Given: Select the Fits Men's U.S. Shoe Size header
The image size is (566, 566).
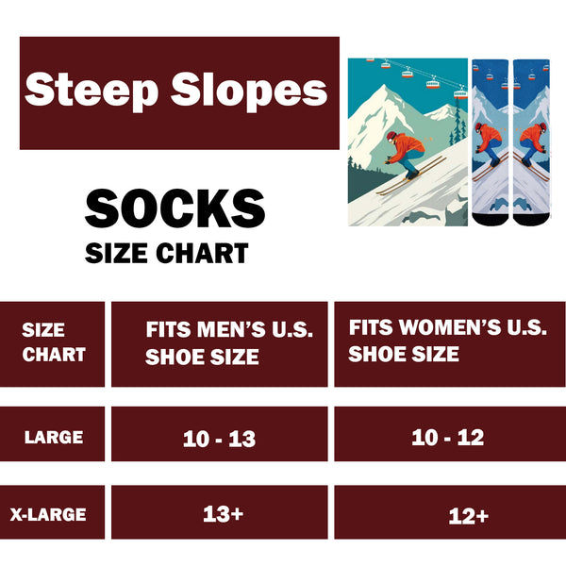Looking at the screenshot, I should [220, 343].
